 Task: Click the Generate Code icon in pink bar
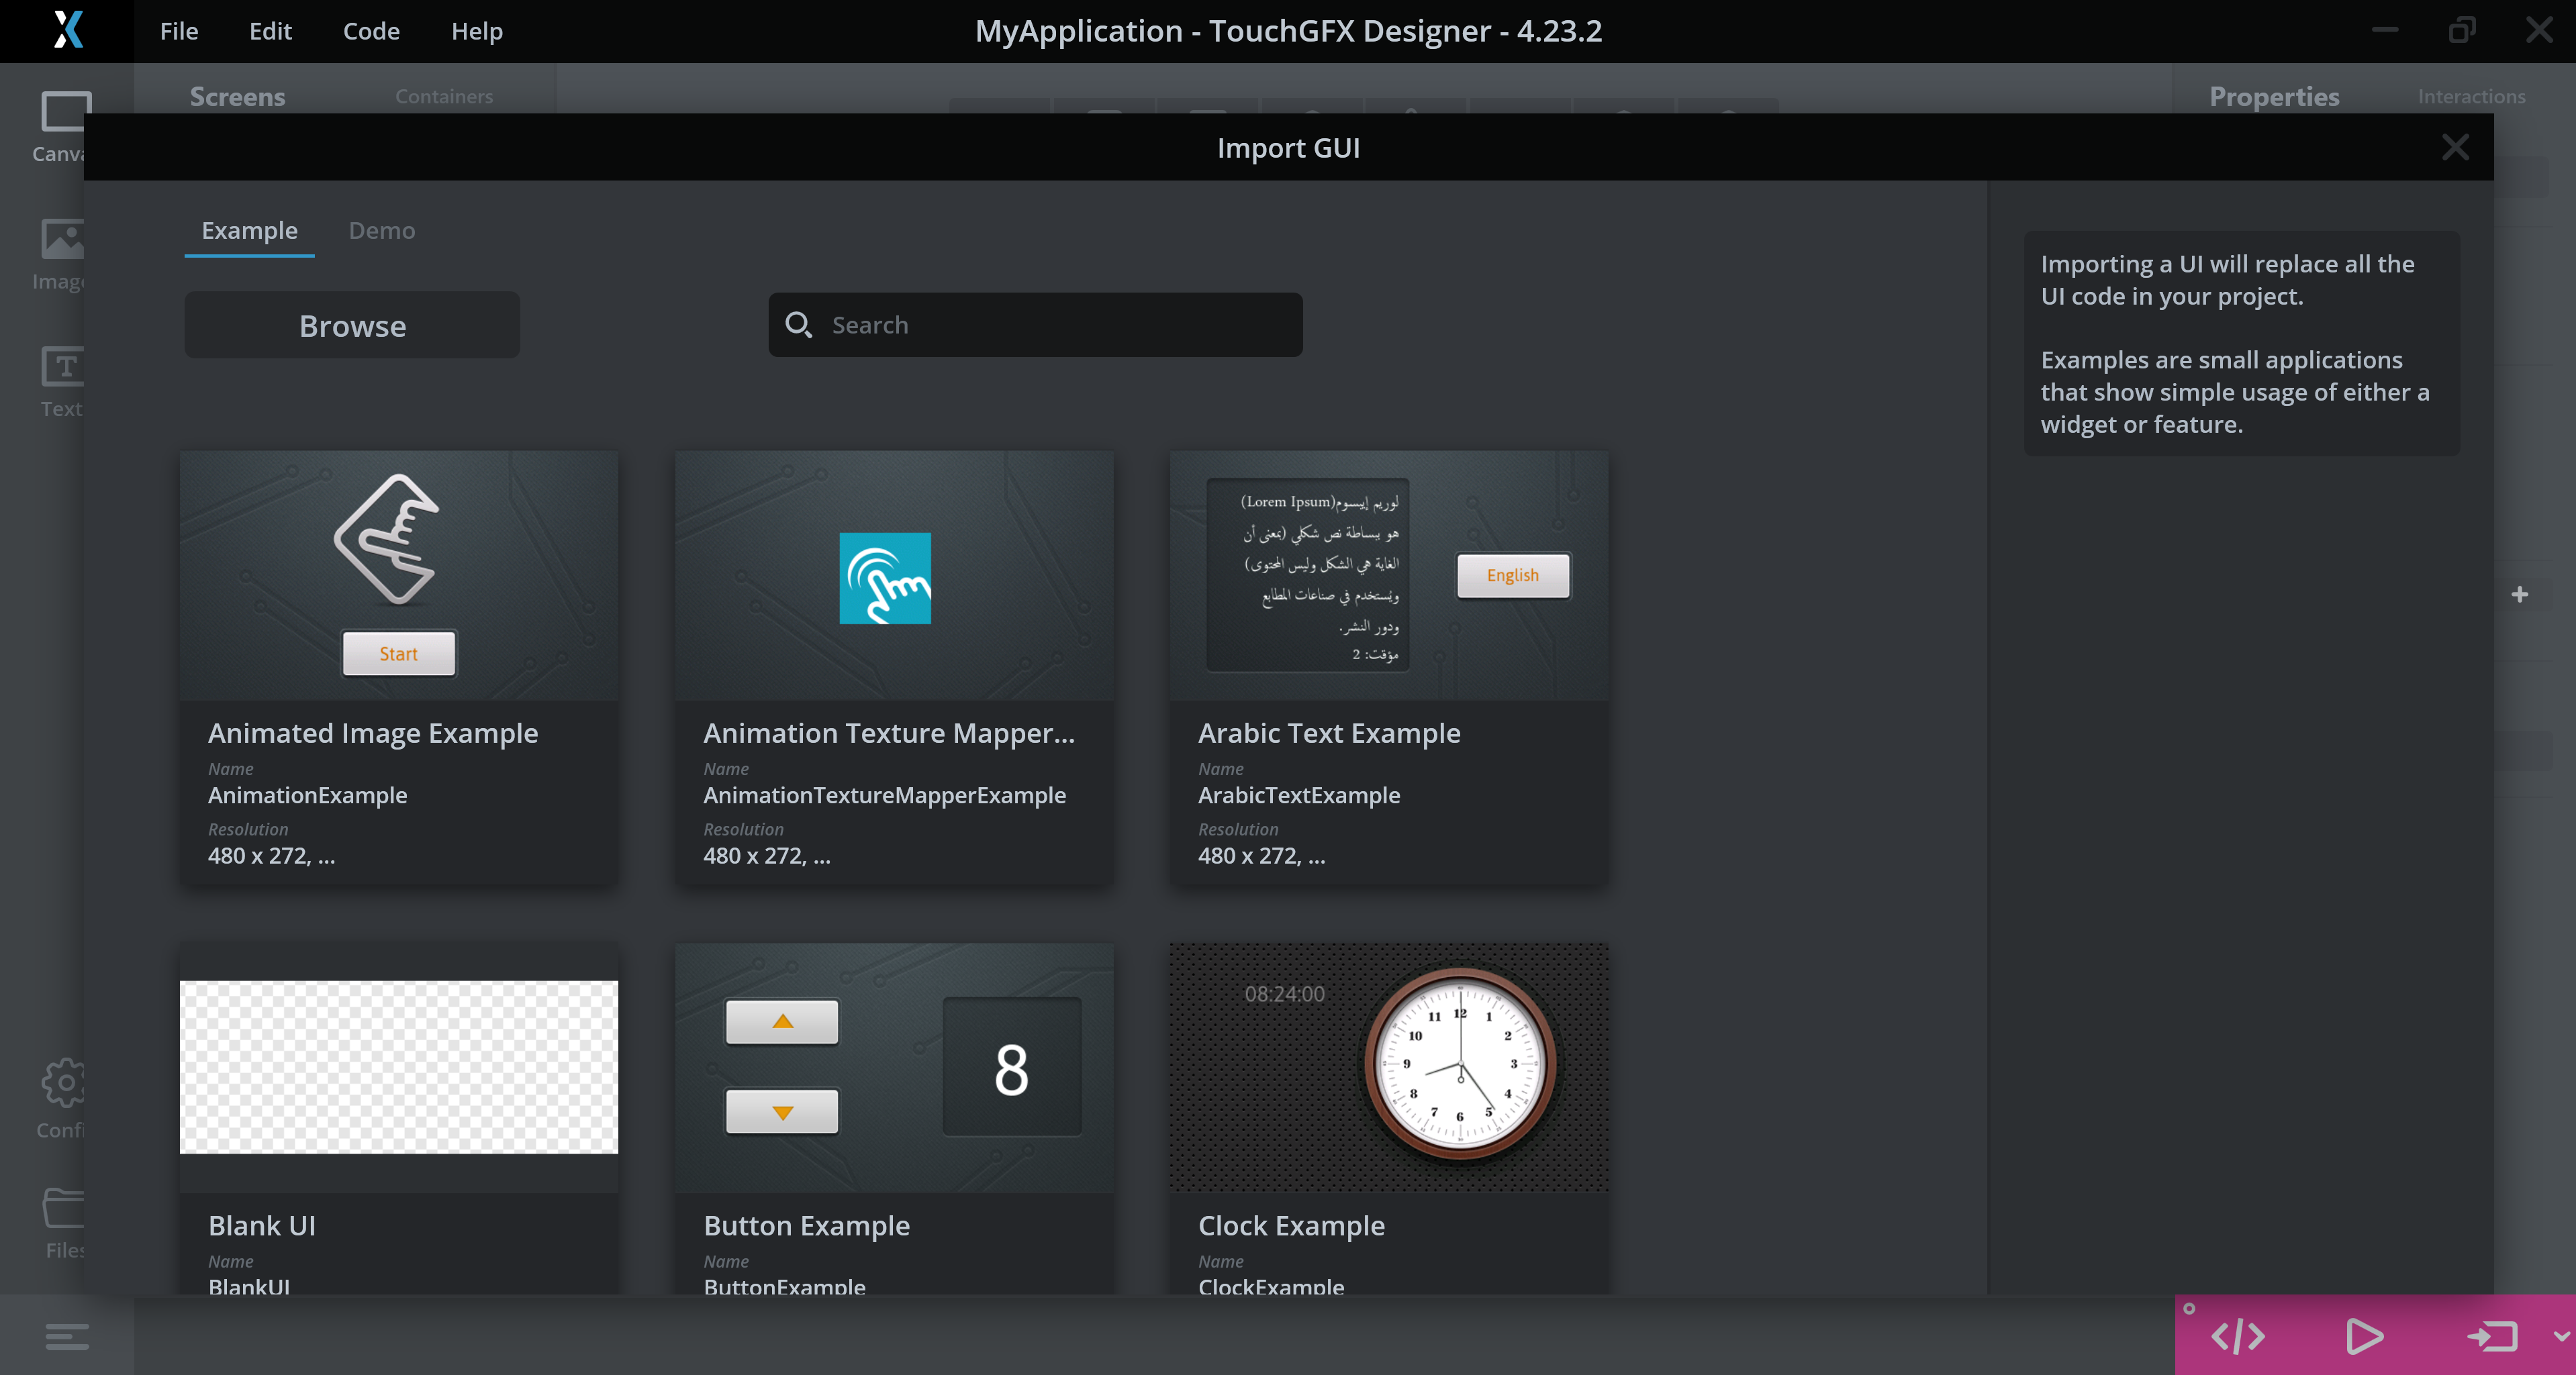2237,1336
